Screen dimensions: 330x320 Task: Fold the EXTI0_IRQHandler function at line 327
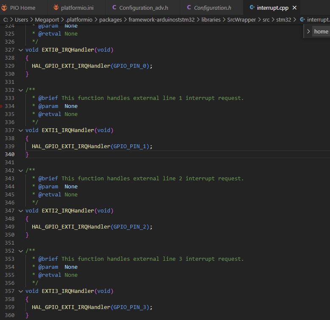[x=21, y=50]
